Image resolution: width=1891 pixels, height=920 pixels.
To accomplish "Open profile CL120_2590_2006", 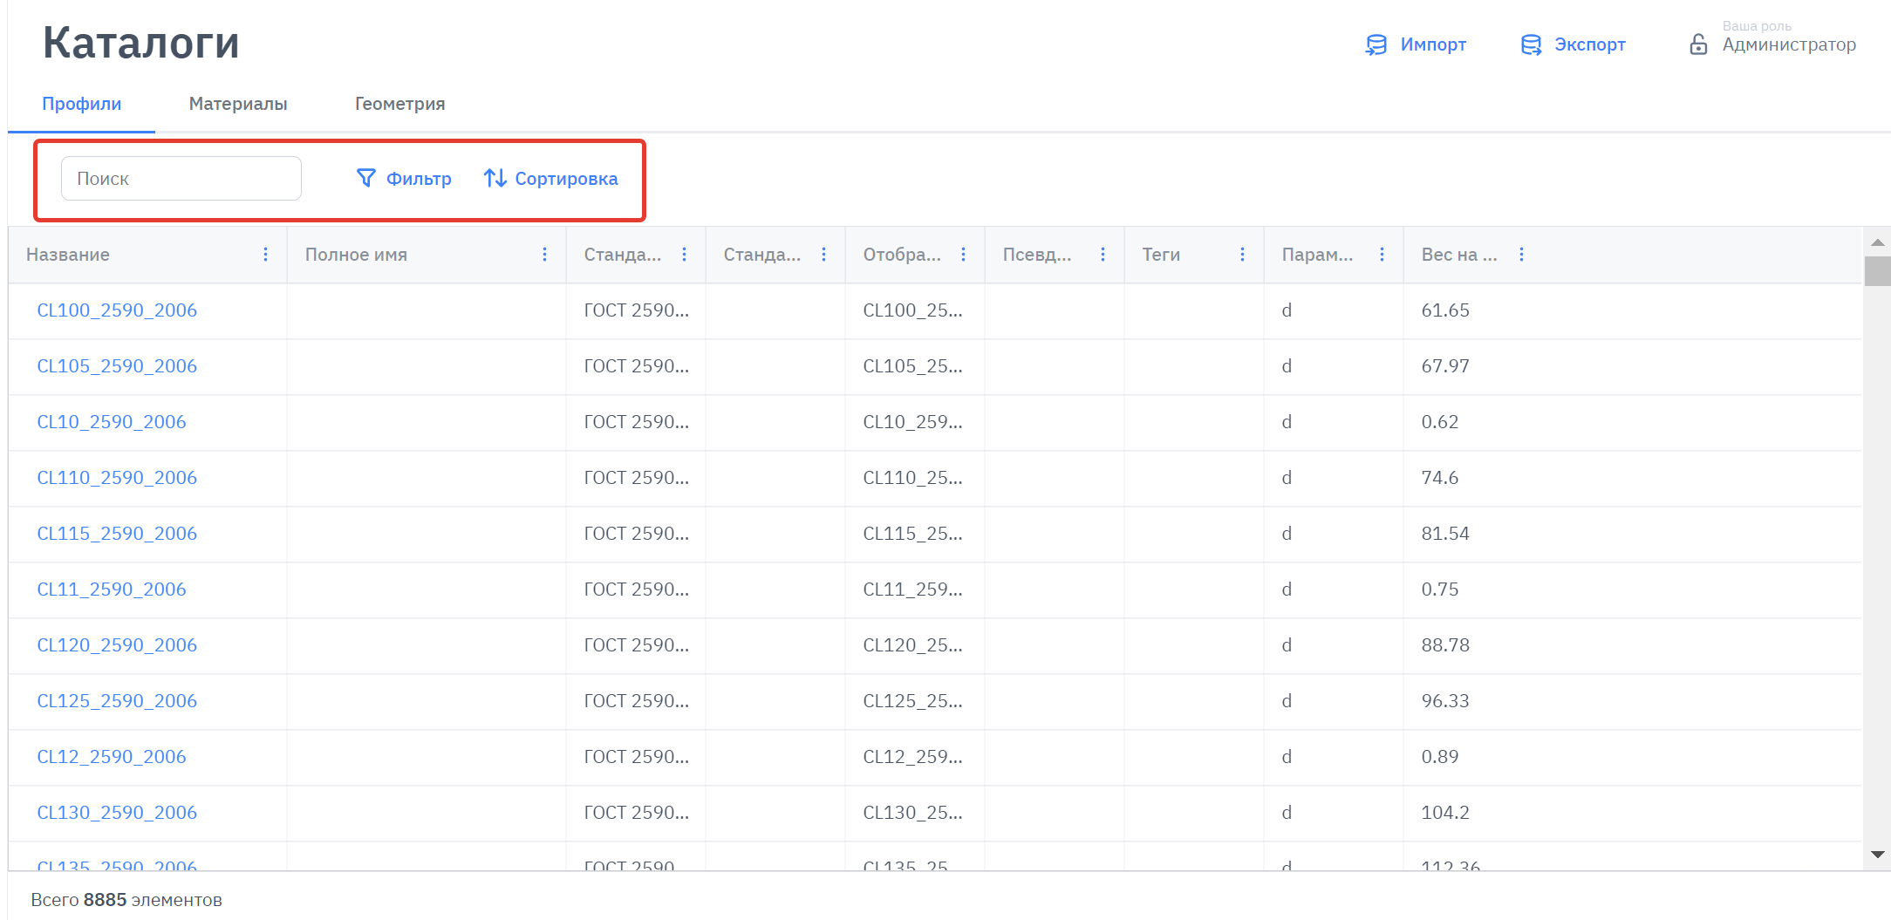I will click(117, 645).
